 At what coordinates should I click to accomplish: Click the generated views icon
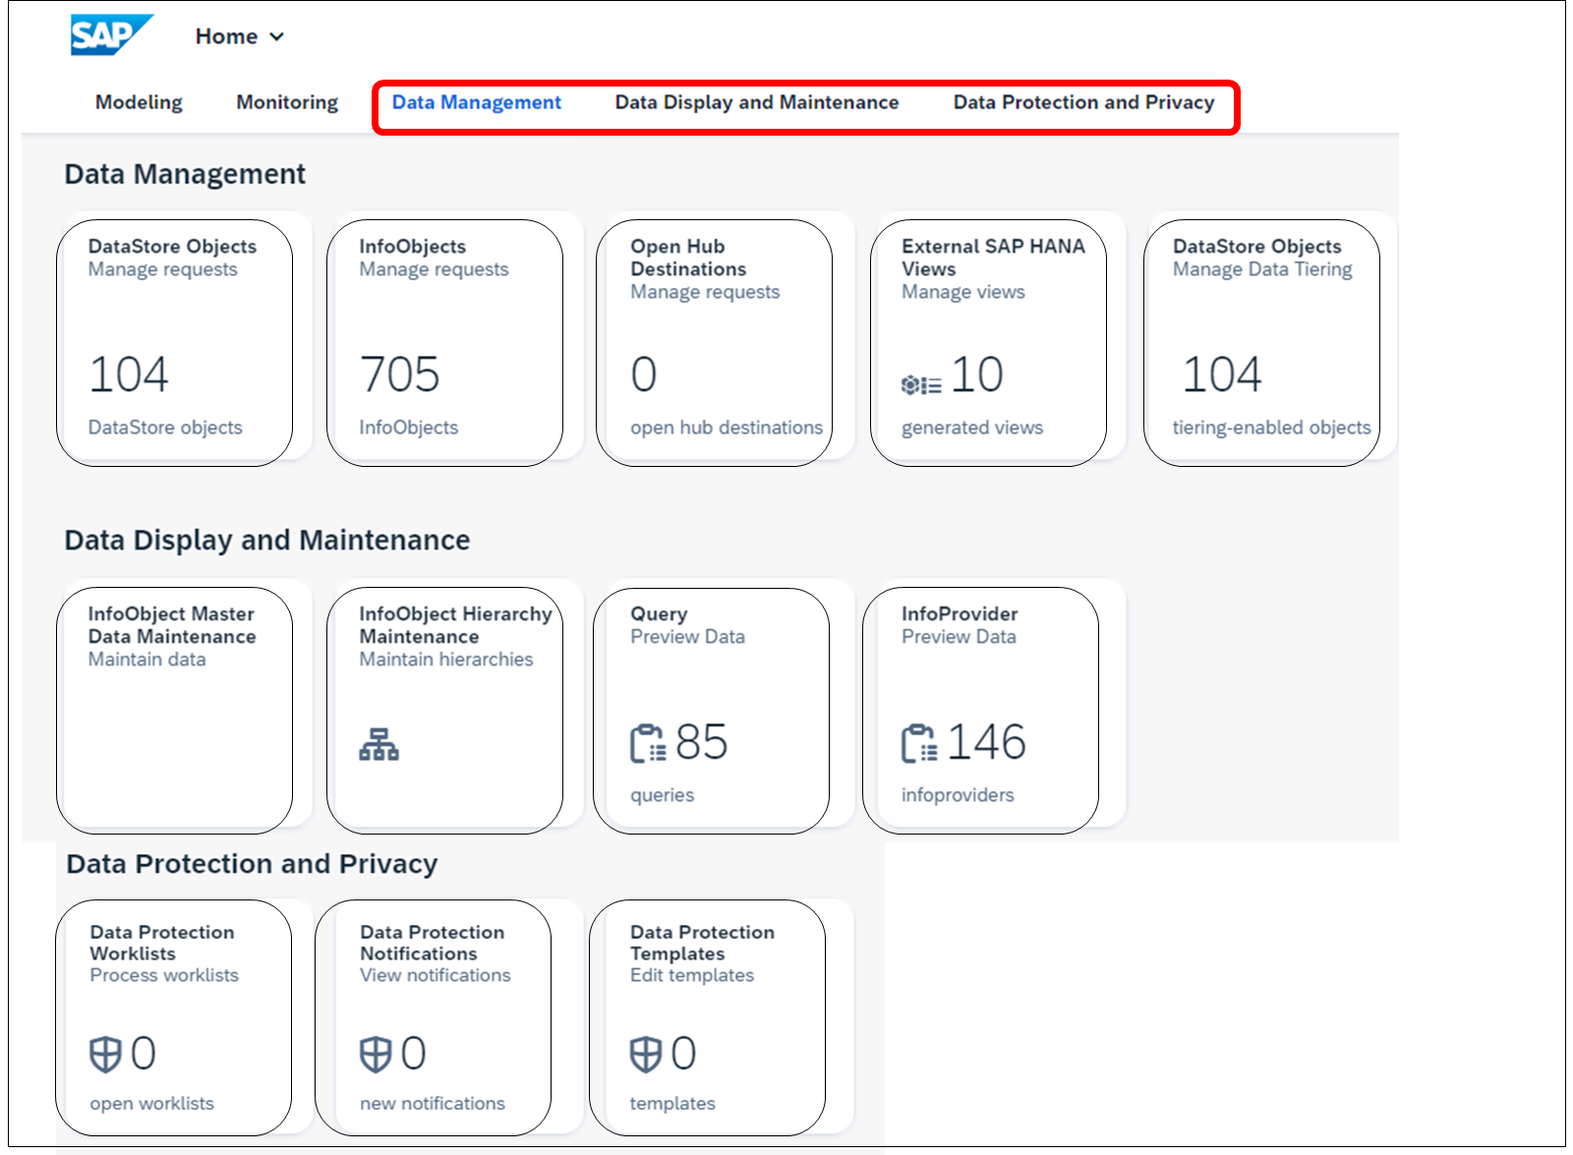(921, 384)
